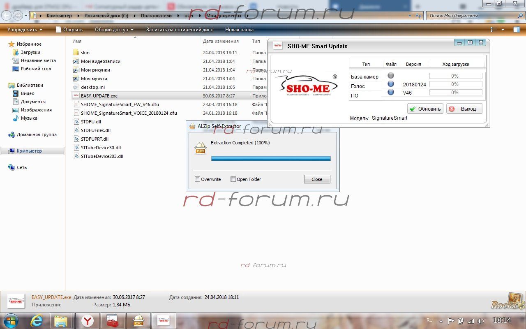Click the Yandex browser taskbar icon
The image size is (526, 329).
(x=87, y=321)
